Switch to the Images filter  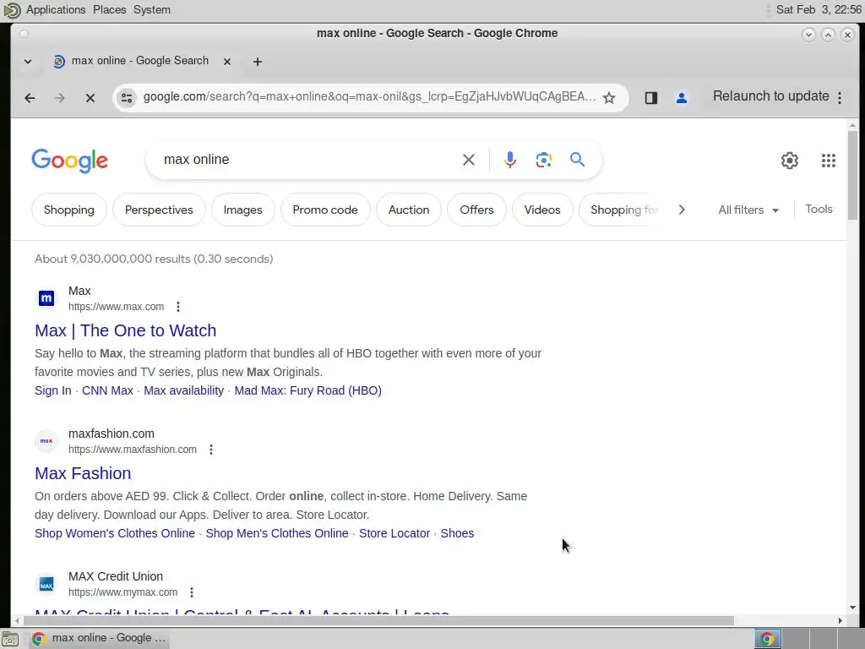click(x=242, y=210)
